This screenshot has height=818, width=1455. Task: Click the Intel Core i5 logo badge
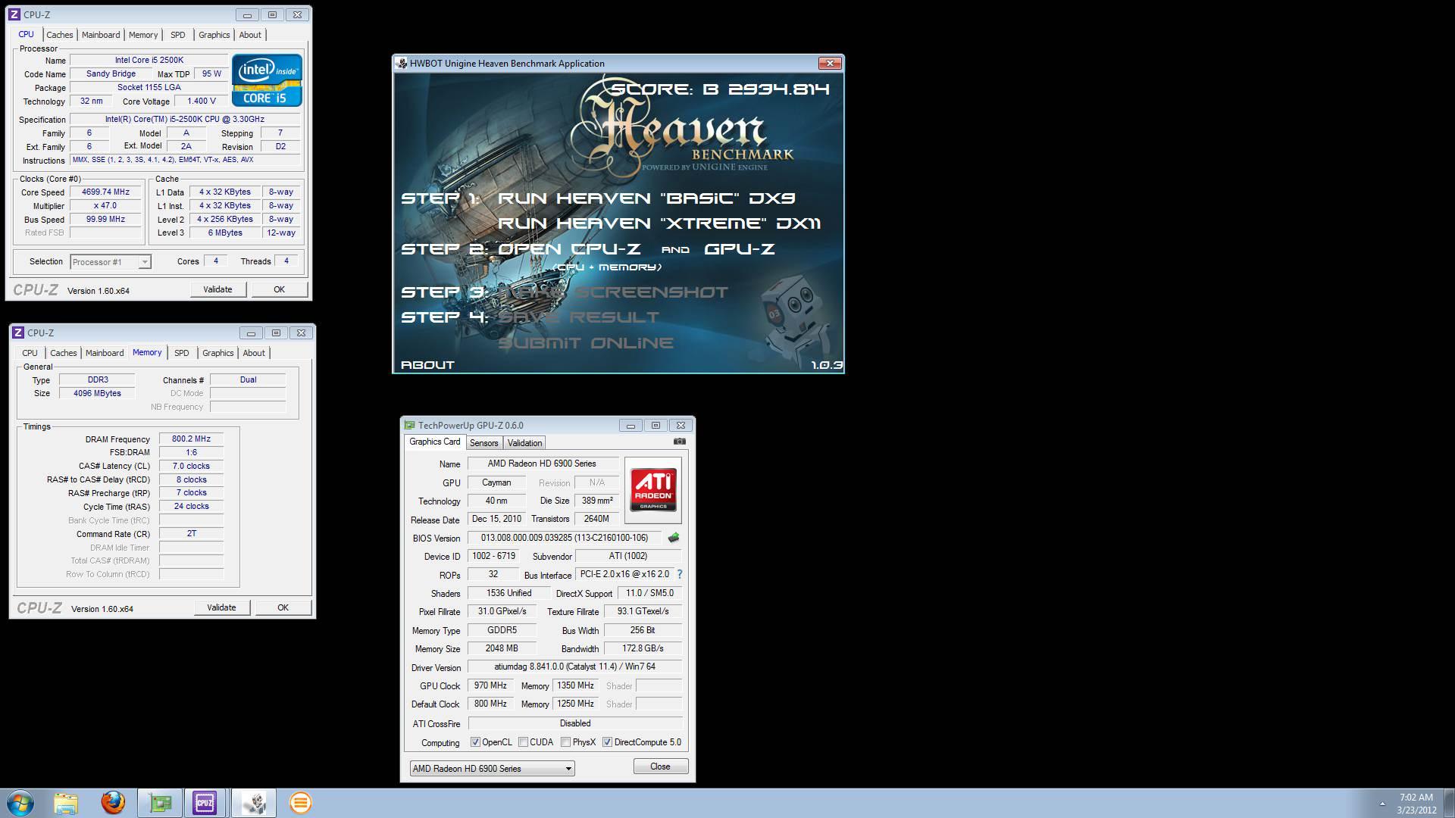click(x=267, y=80)
